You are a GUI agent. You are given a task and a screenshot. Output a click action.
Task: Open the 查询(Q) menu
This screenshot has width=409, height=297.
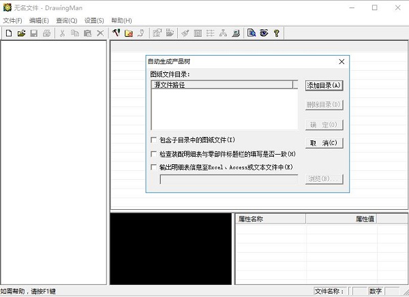[67, 20]
